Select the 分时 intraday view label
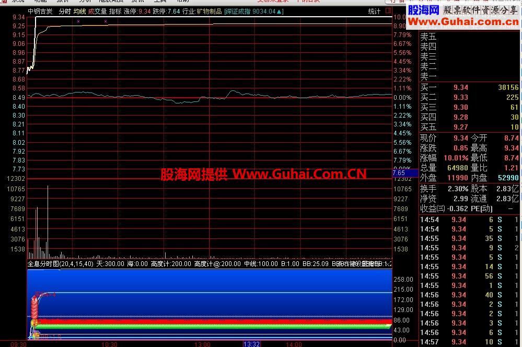 (65, 11)
